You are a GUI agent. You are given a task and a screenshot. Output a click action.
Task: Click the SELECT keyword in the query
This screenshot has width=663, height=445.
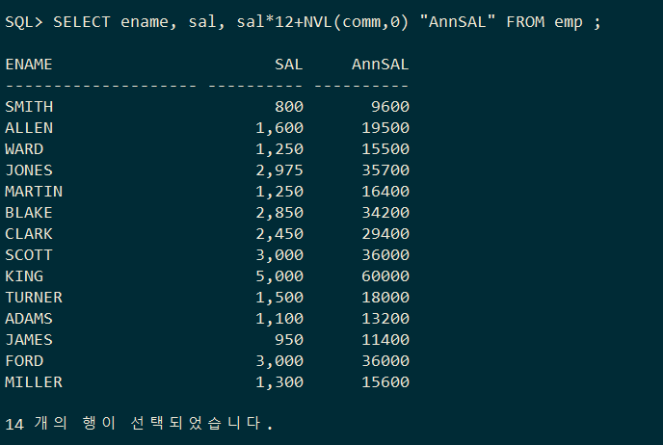click(x=82, y=22)
